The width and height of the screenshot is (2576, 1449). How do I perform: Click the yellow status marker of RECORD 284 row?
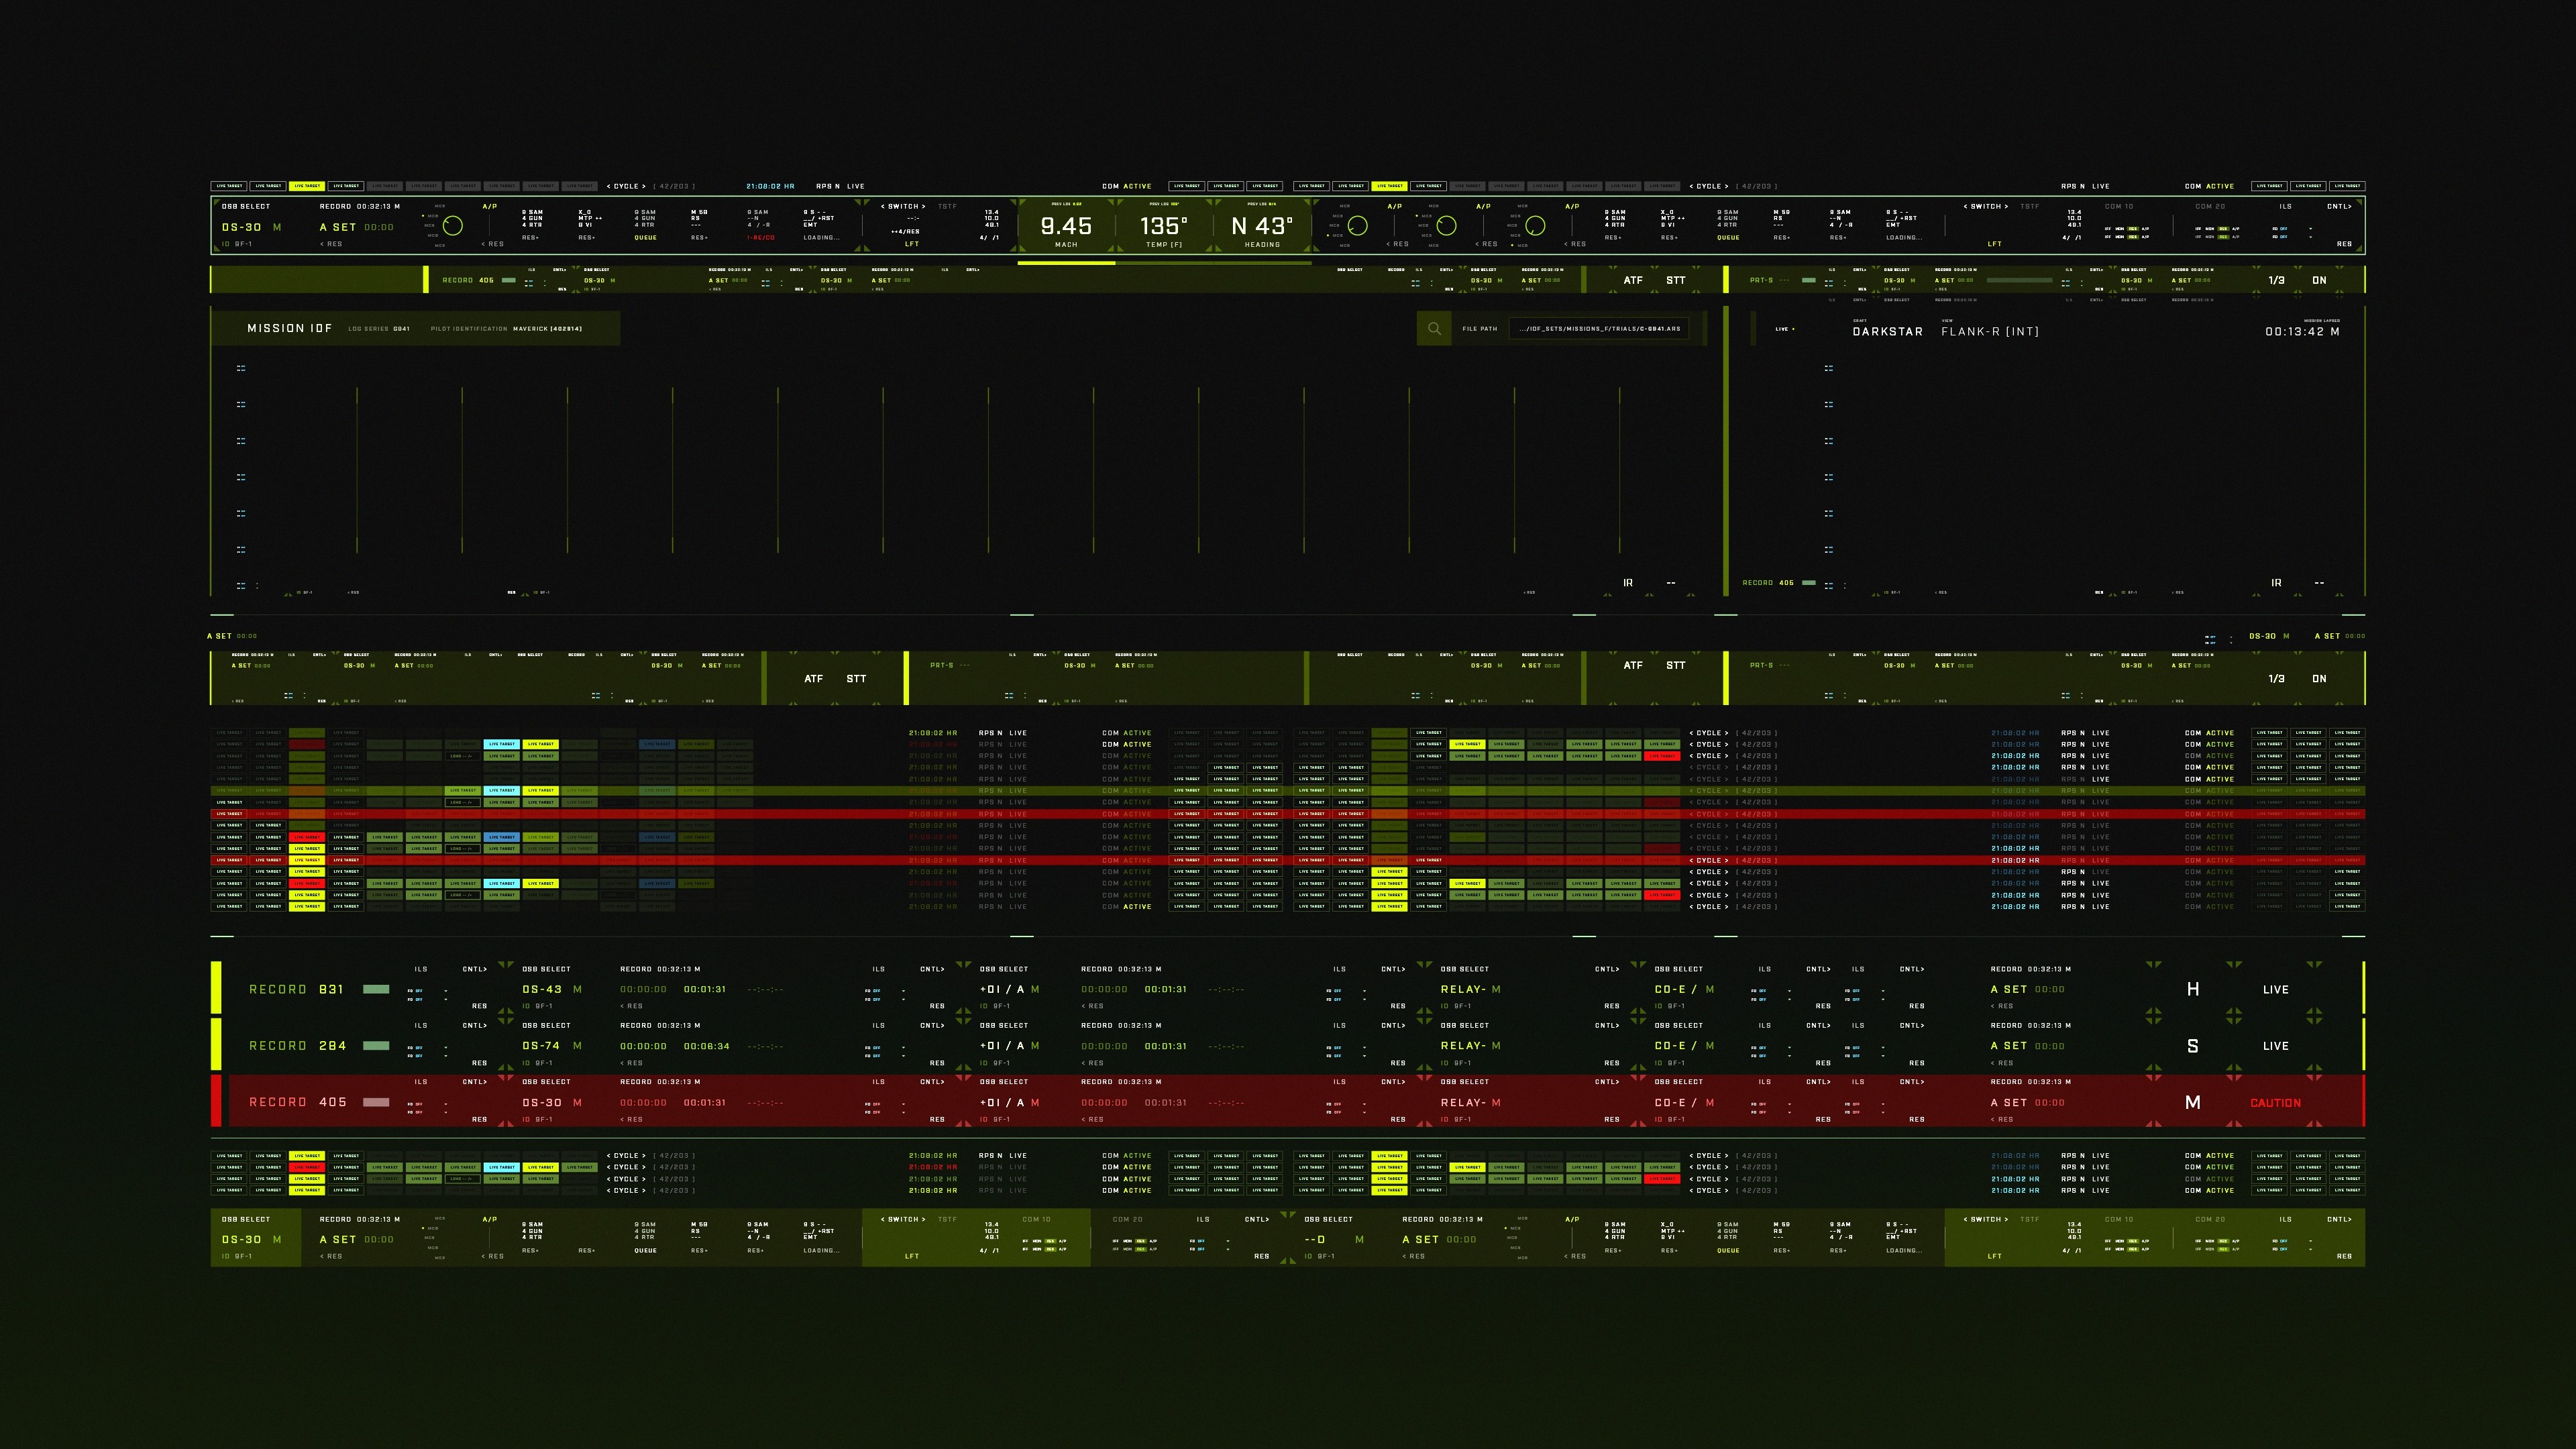click(x=216, y=1044)
